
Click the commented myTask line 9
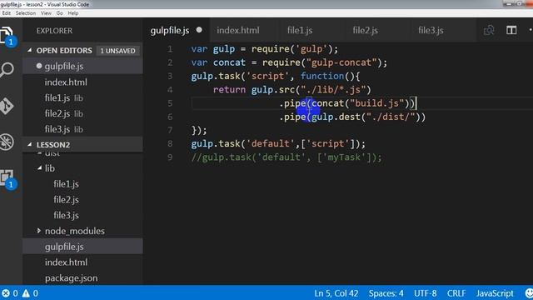[x=286, y=157]
